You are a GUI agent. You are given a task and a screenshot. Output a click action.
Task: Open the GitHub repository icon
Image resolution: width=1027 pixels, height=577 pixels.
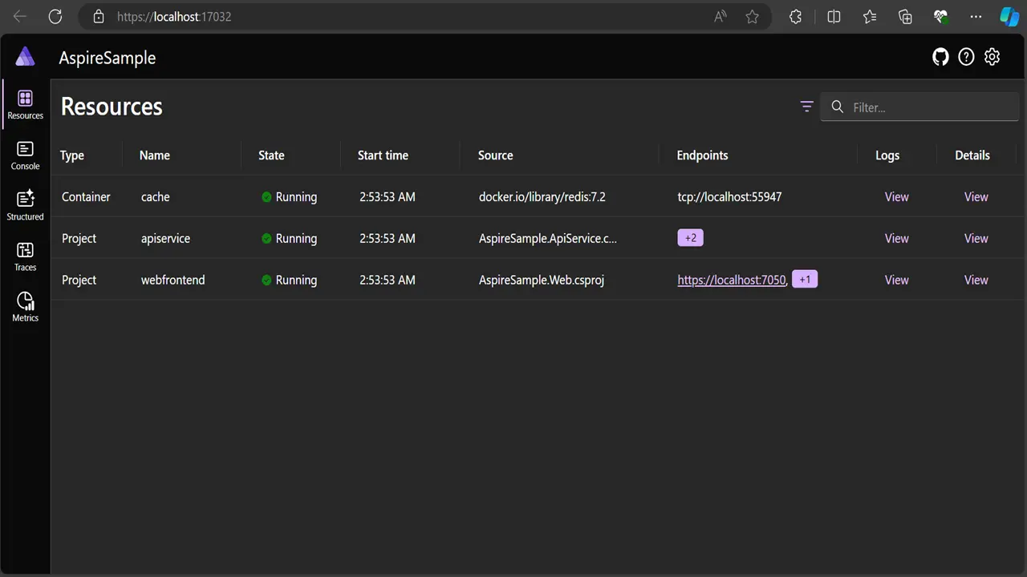(x=940, y=57)
